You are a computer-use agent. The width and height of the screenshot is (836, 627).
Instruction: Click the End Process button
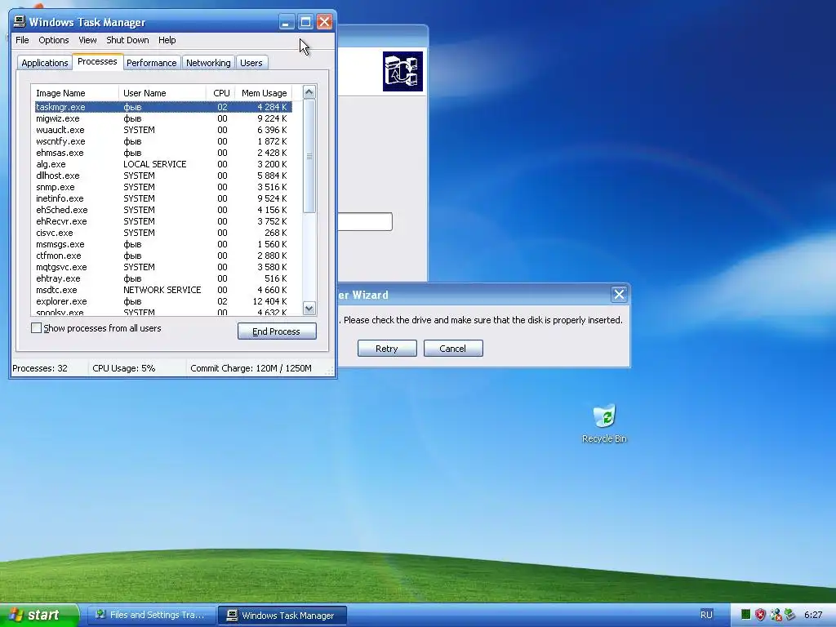point(277,331)
